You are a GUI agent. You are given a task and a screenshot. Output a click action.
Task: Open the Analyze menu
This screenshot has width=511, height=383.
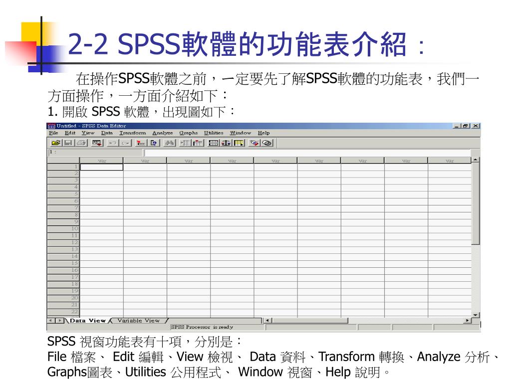click(163, 133)
